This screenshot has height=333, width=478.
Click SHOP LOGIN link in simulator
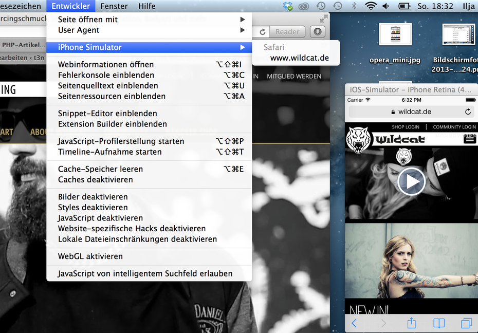(x=406, y=127)
